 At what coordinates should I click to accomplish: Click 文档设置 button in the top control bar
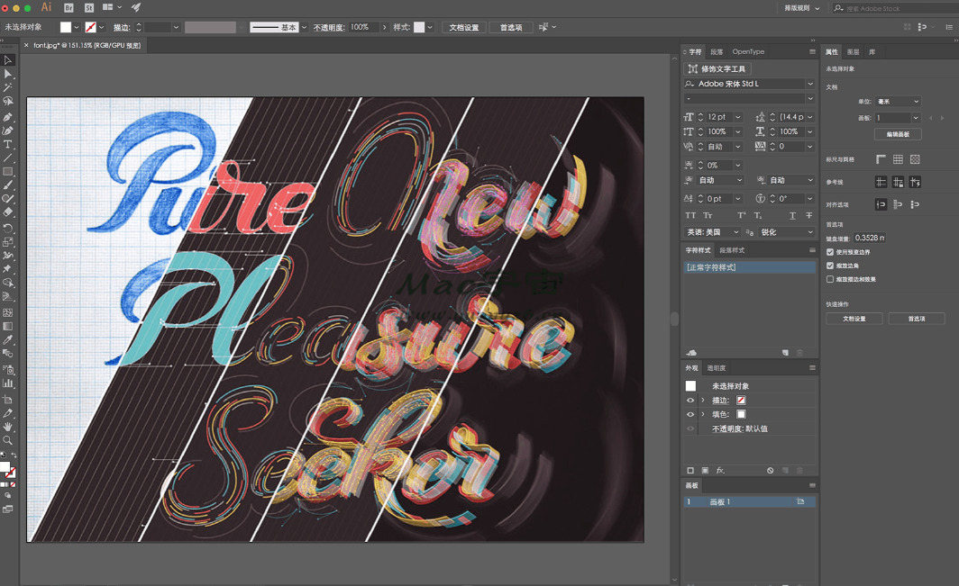465,28
